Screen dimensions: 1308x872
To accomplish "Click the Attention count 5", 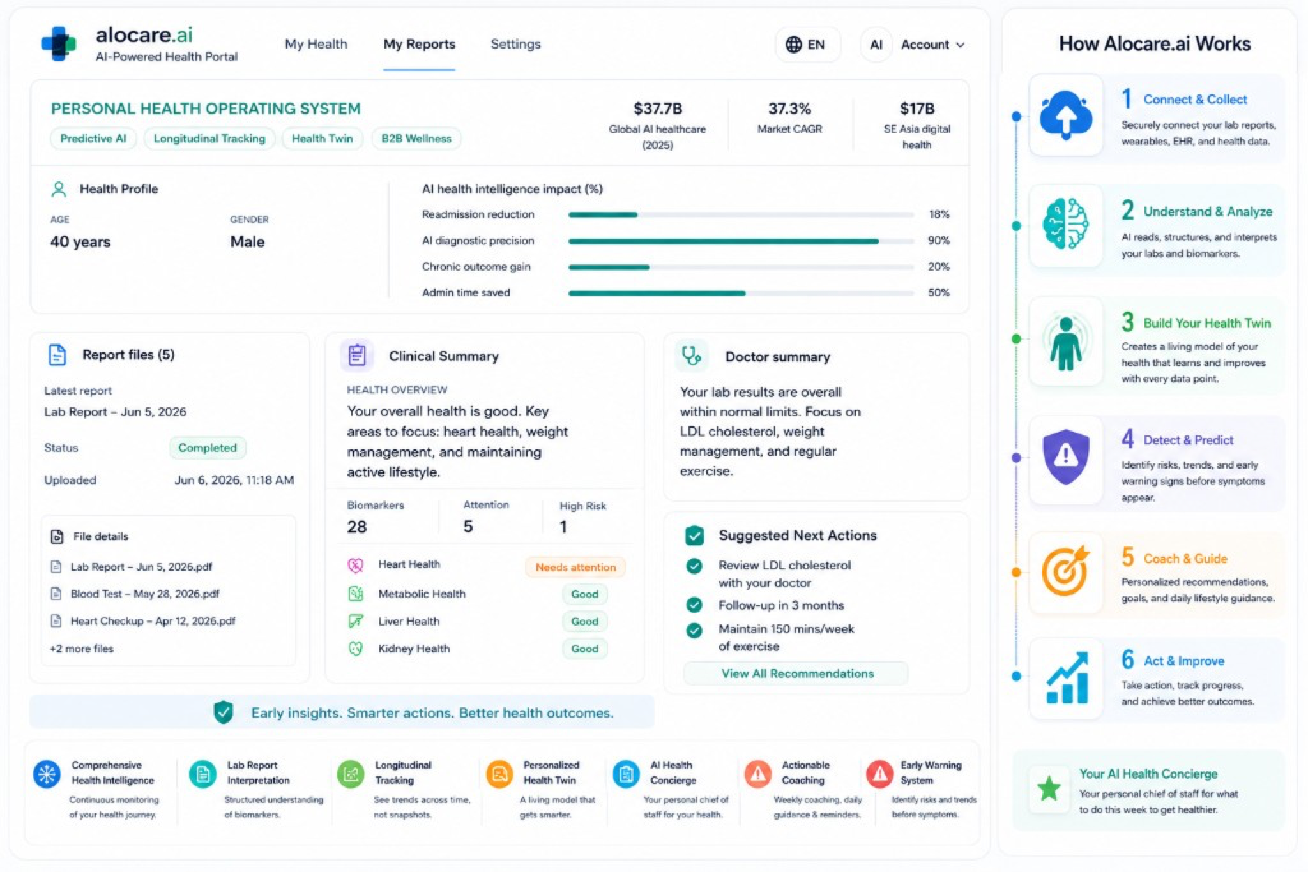I will 468,526.
